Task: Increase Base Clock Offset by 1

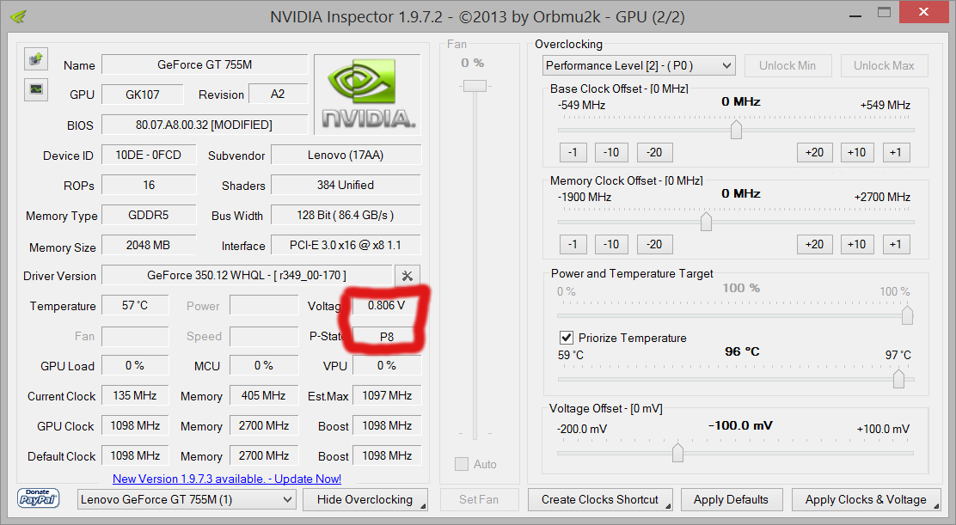Action: click(896, 152)
